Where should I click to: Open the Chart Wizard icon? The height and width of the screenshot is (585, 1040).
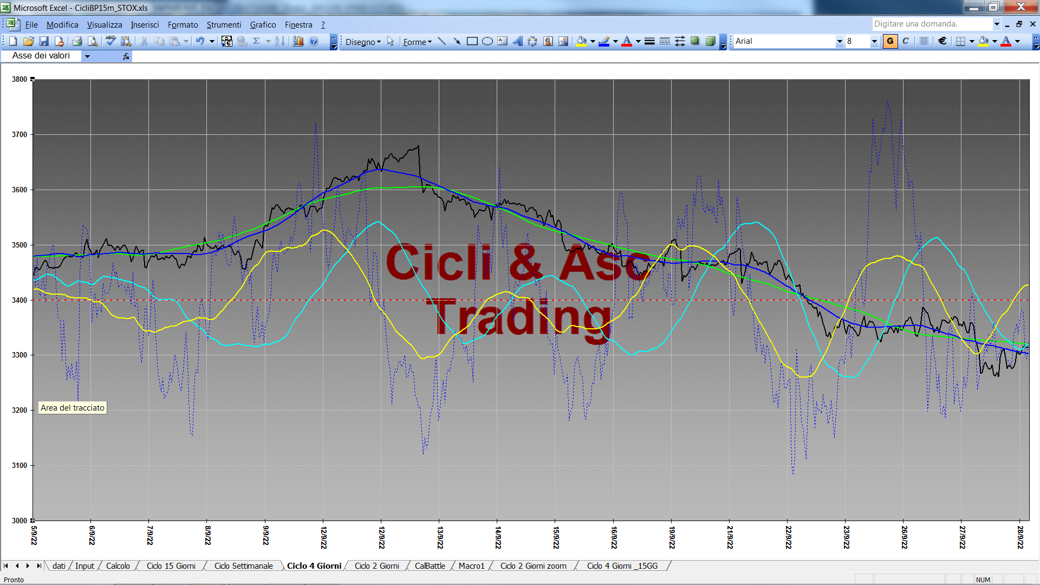[x=298, y=41]
